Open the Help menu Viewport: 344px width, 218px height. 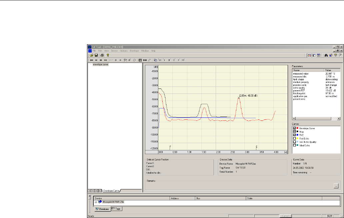[153, 51]
